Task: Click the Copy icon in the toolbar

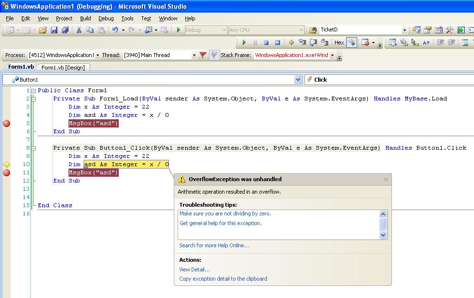Action: point(90,30)
